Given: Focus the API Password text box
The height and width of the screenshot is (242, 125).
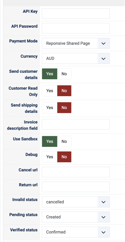Looking at the screenshot, I should (x=76, y=28).
